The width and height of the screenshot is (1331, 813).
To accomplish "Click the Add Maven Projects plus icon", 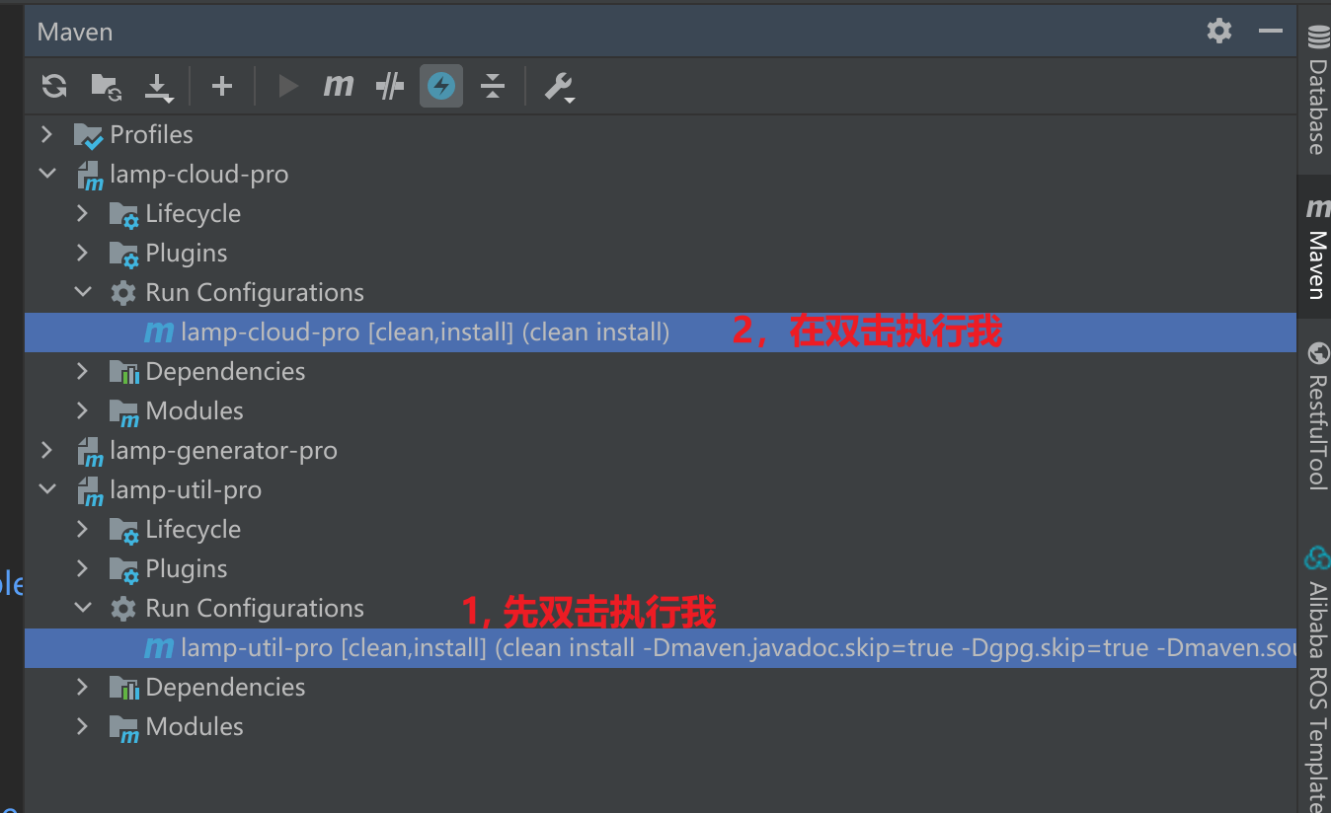I will click(x=222, y=87).
